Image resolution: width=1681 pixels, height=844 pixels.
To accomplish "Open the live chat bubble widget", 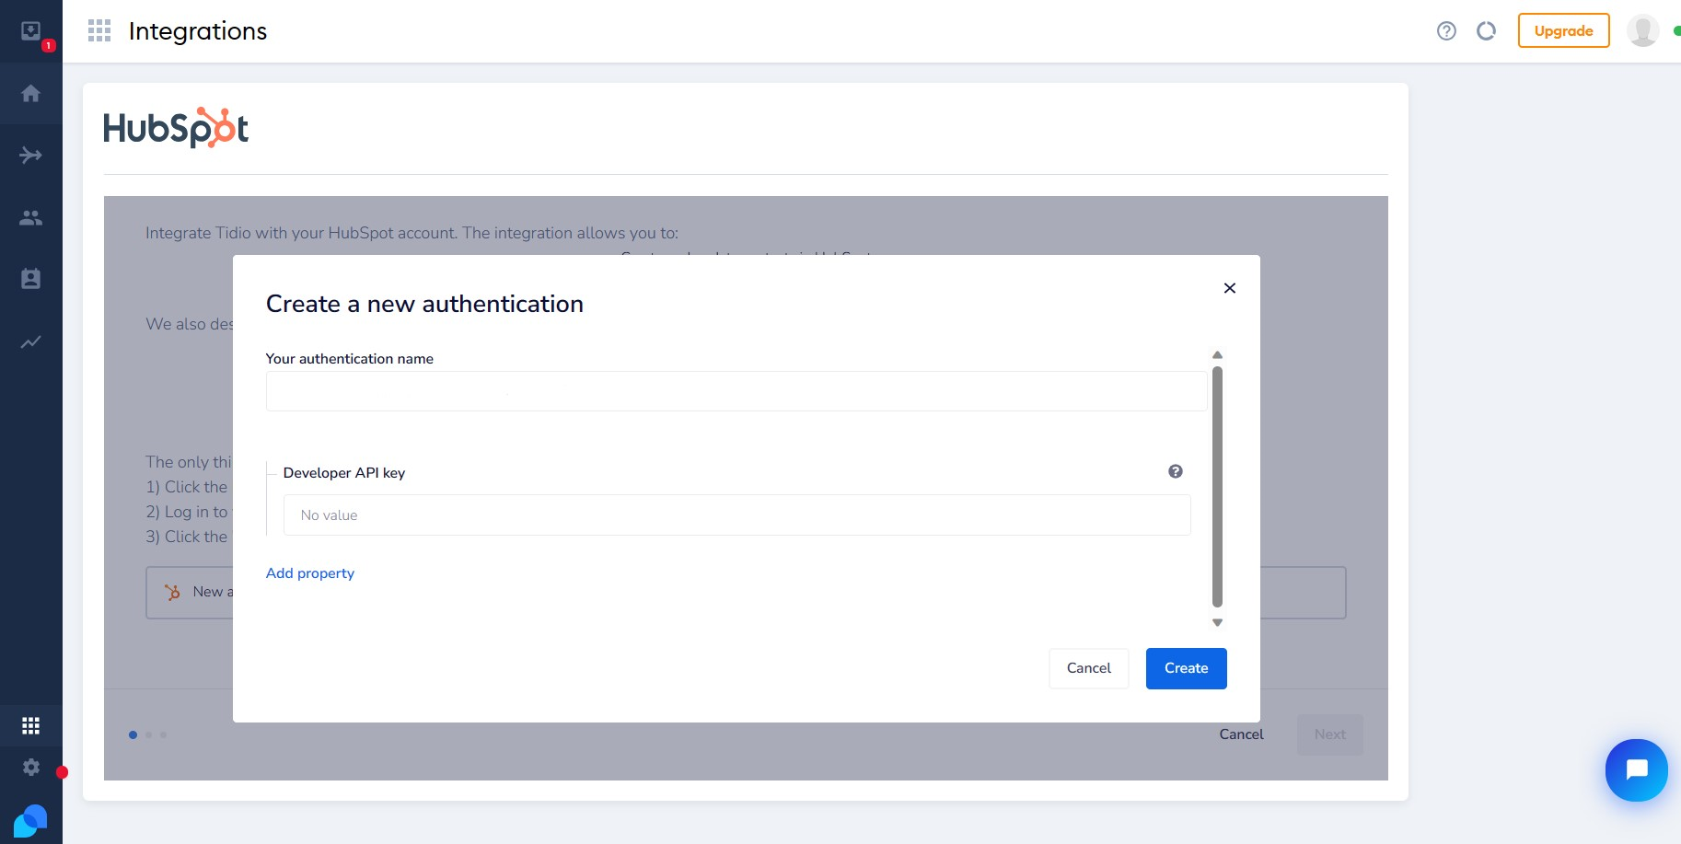I will [x=1636, y=770].
